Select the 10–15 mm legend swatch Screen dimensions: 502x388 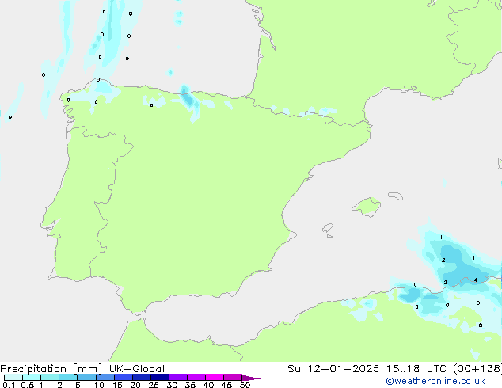coord(105,378)
